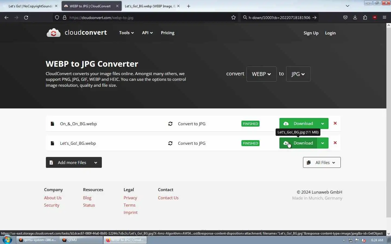Click the CloudConvert cloud logo icon
391x244 pixels.
tap(53, 33)
